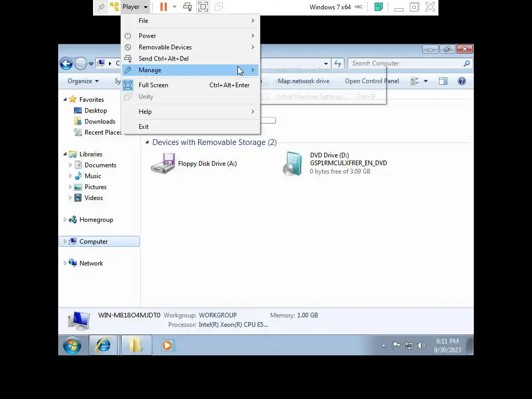Click the volume speaker tray icon
532x399 pixels.
coord(421,345)
